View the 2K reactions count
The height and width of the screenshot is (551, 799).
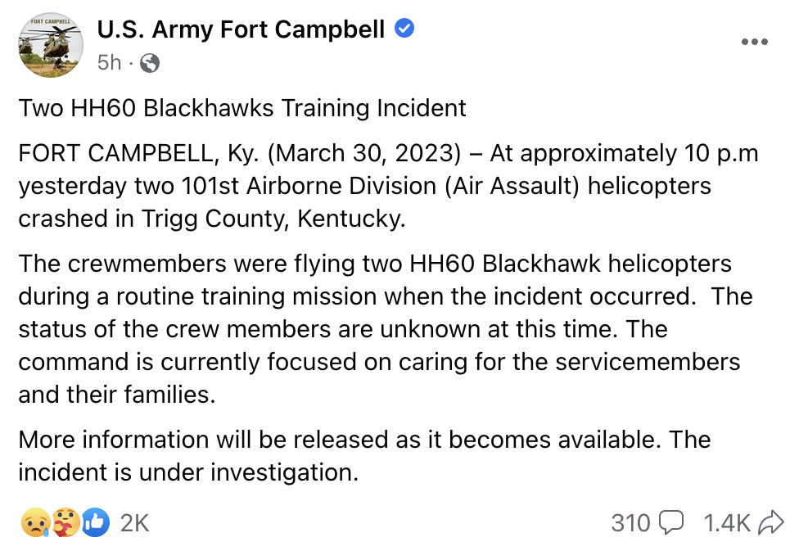pos(134,522)
